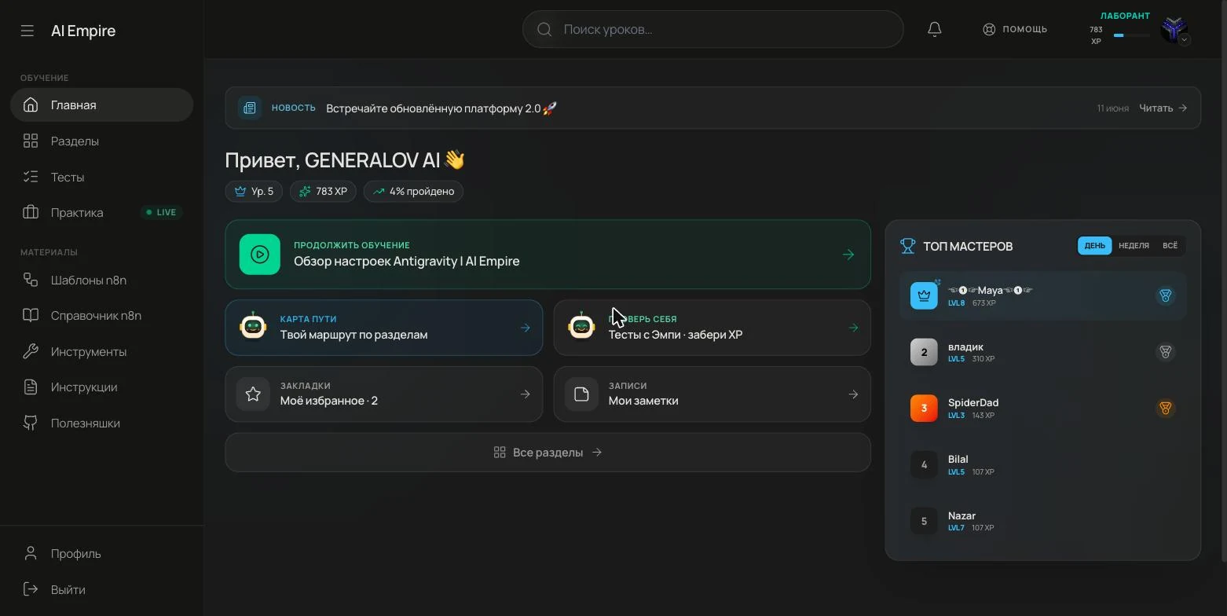Screen dimensions: 1227x616
Task: Click the 11 июня news date
Action: click(1113, 108)
